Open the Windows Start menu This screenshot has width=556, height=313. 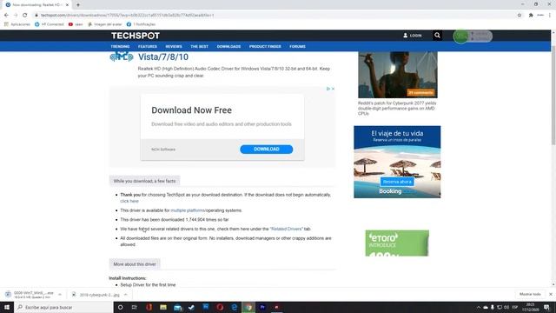(7, 307)
